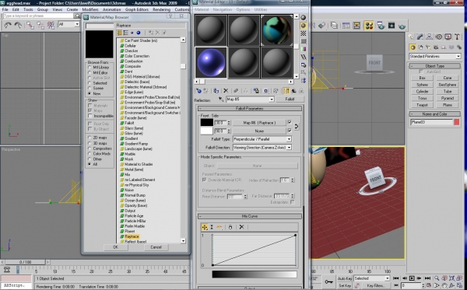Switch to the Display command panel
Screen dimensions: 467x290
tap(448, 37)
